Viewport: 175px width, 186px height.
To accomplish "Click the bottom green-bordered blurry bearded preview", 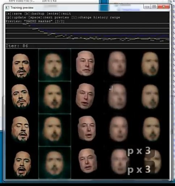I will tap(55, 163).
